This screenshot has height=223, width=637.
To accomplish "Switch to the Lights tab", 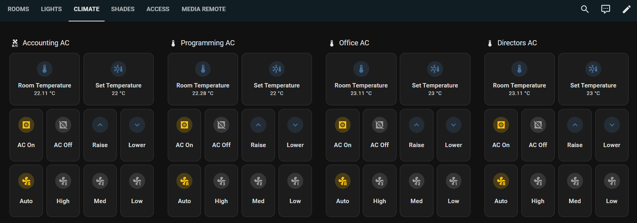I will pyautogui.click(x=51, y=9).
